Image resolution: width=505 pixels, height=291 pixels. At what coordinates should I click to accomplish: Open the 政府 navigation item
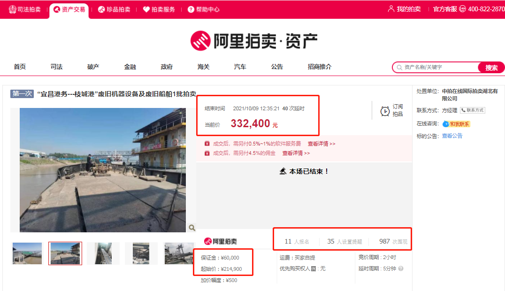[x=167, y=67]
